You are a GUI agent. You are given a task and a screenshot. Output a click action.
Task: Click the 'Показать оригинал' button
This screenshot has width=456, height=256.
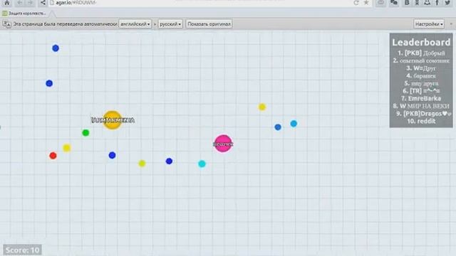pos(209,24)
